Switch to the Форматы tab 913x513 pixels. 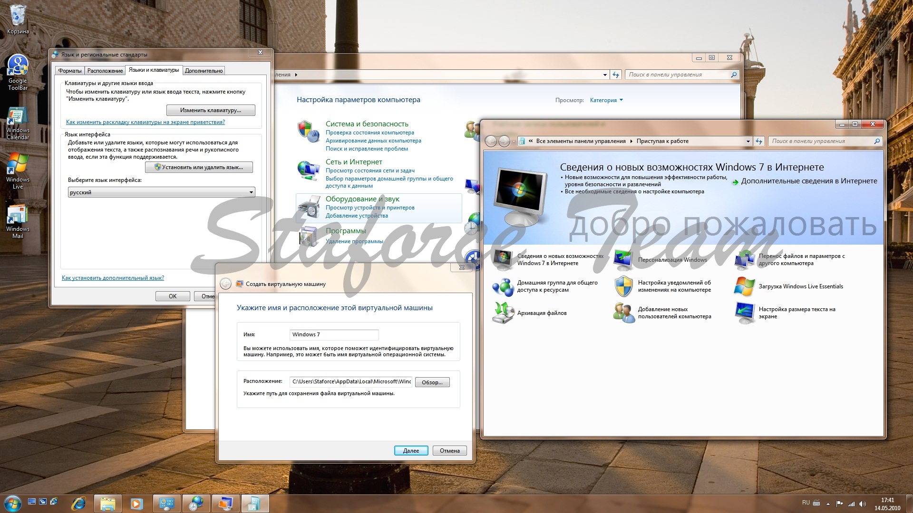[x=69, y=70]
